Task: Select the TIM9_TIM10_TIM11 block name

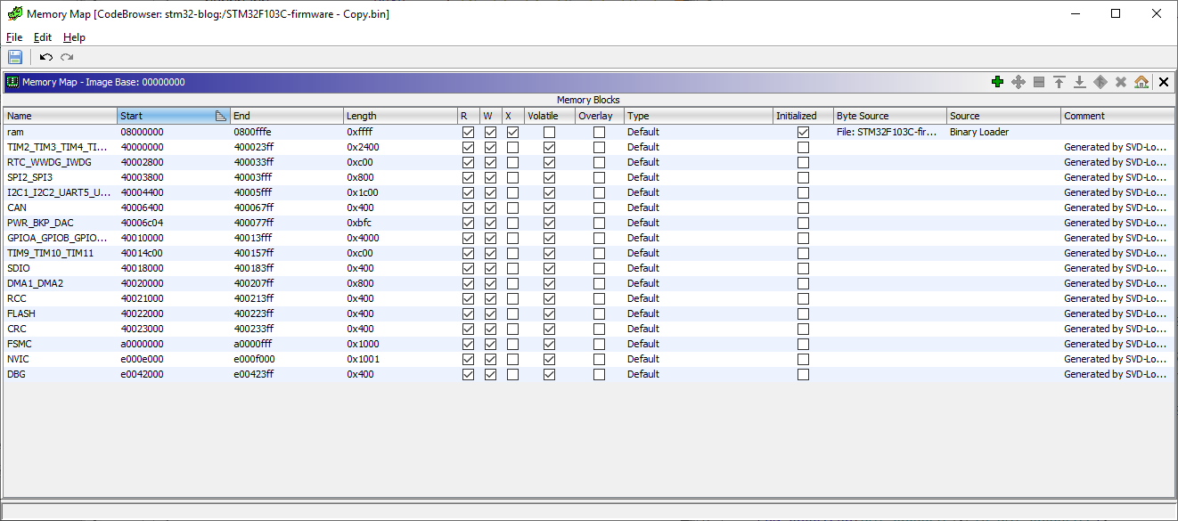Action: 61,253
